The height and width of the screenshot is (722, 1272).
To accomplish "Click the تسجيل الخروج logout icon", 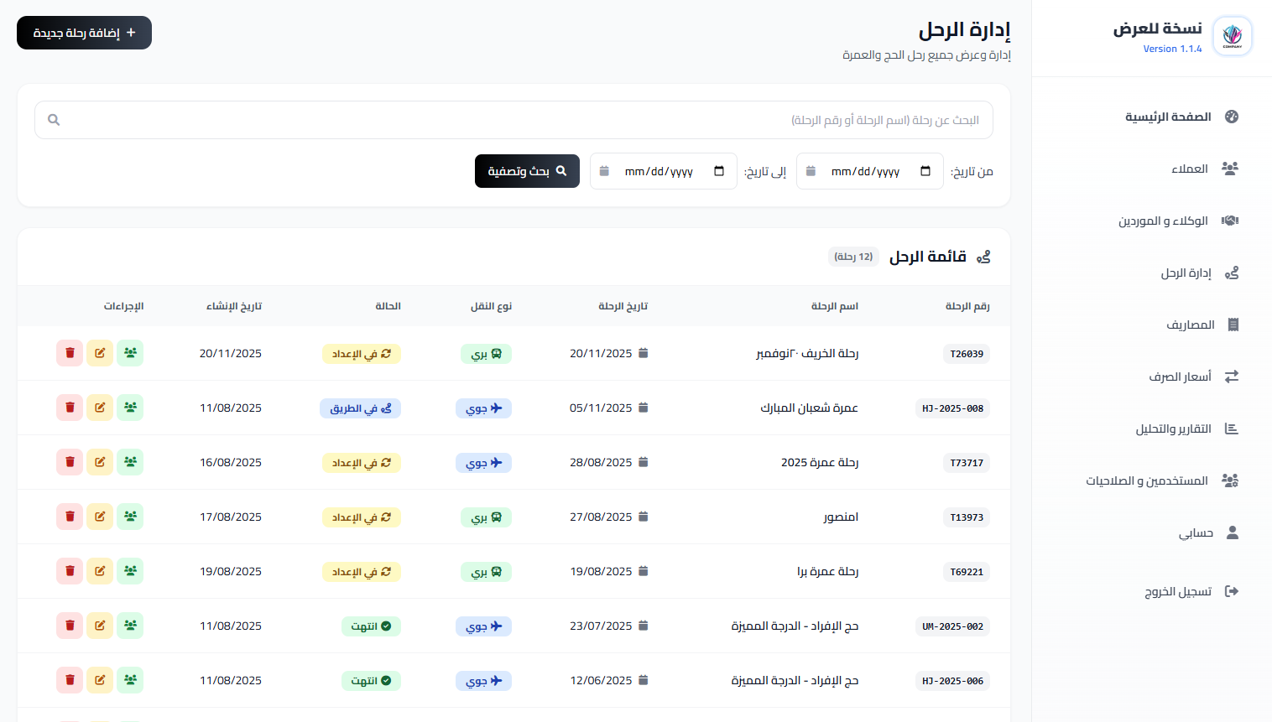I will [1232, 590].
